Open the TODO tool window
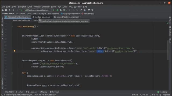The image size is (172, 96). point(9,92)
